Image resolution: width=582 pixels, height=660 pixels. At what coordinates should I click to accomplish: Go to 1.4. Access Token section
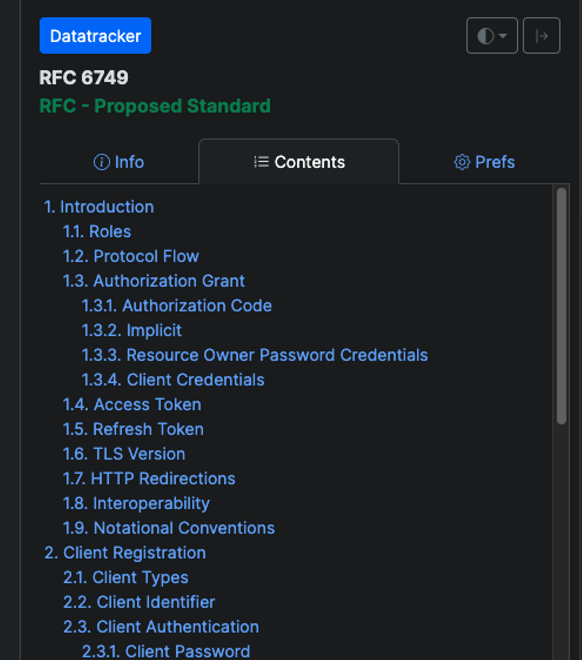[132, 404]
